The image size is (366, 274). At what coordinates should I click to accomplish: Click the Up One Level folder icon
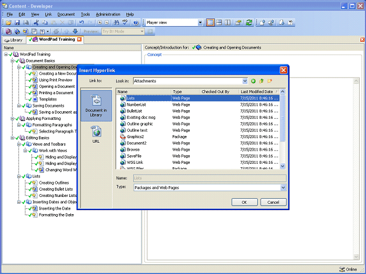[x=261, y=81]
